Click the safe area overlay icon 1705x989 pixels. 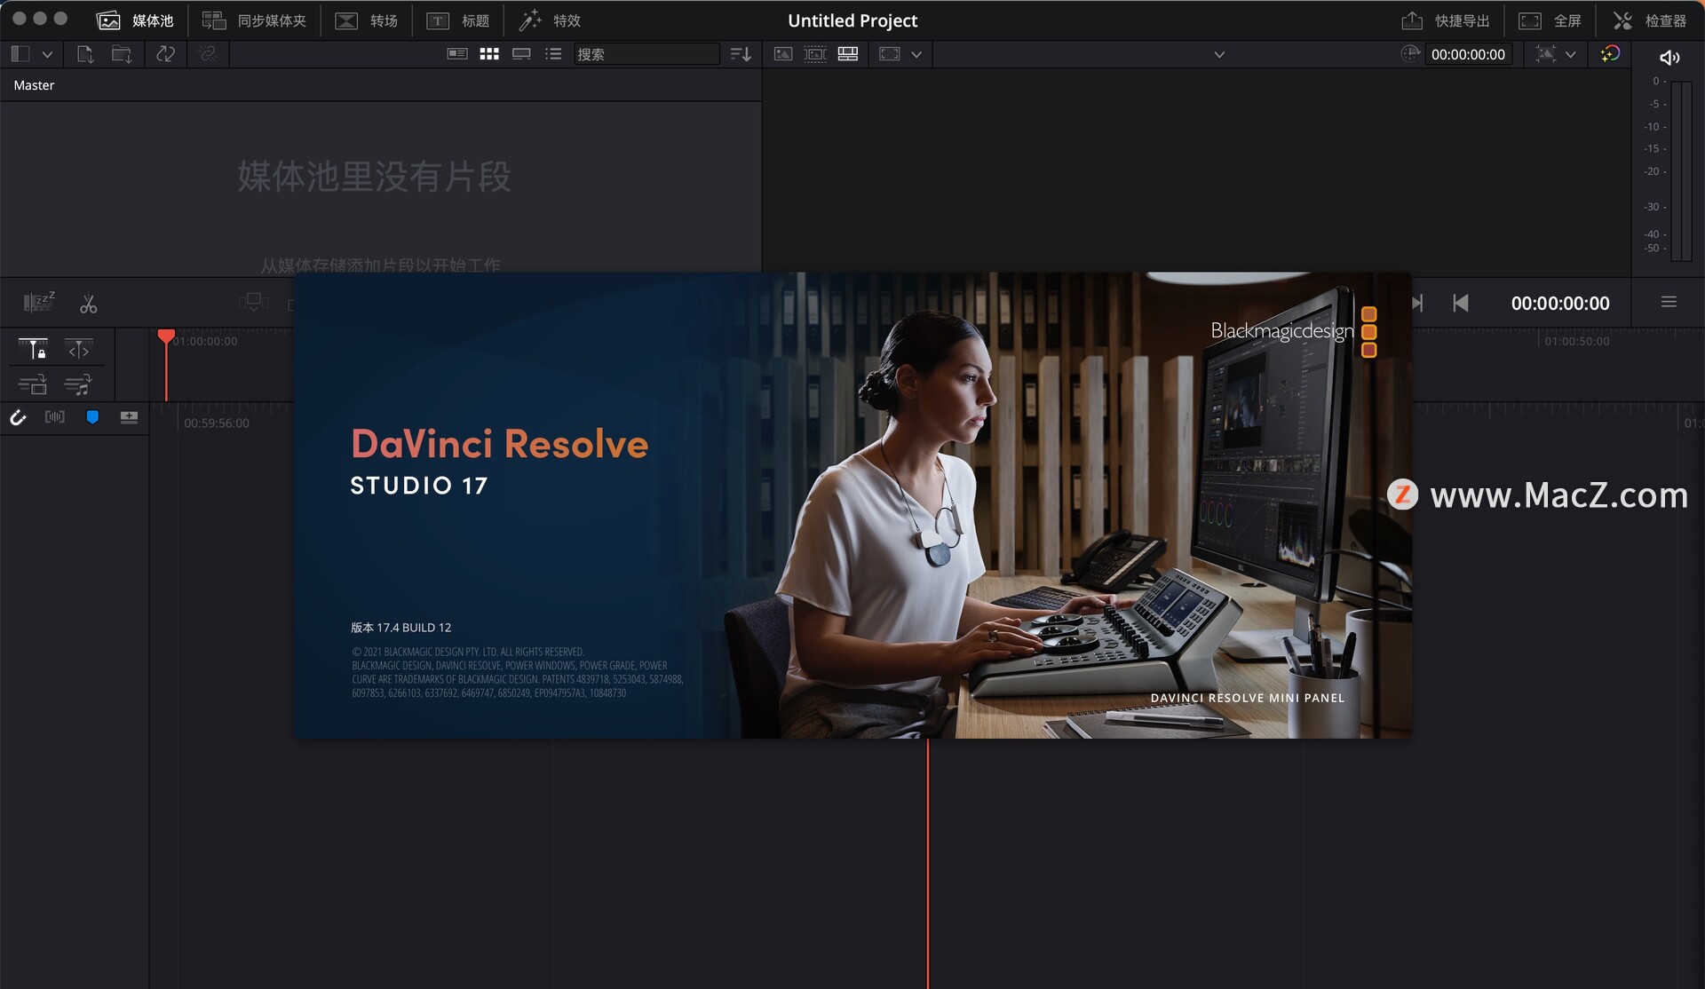point(1546,54)
